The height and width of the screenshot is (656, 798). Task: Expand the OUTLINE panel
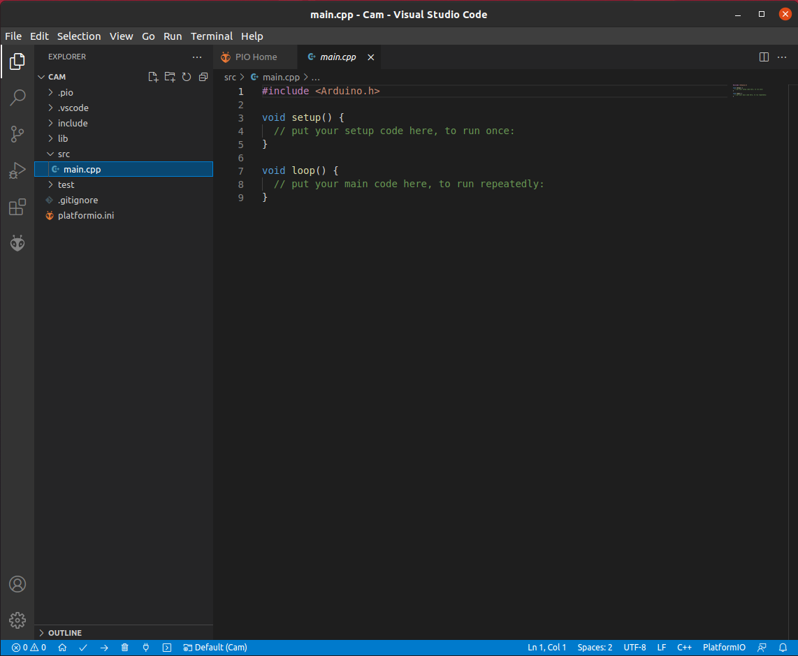pyautogui.click(x=124, y=632)
